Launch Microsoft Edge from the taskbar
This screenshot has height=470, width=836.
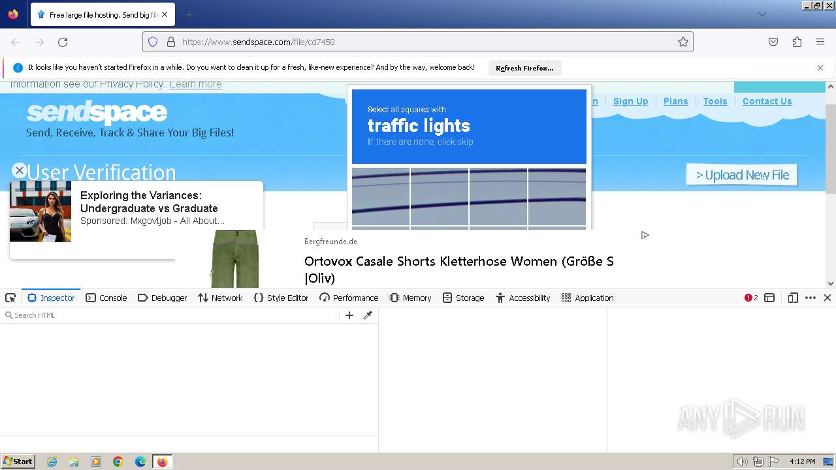click(140, 462)
